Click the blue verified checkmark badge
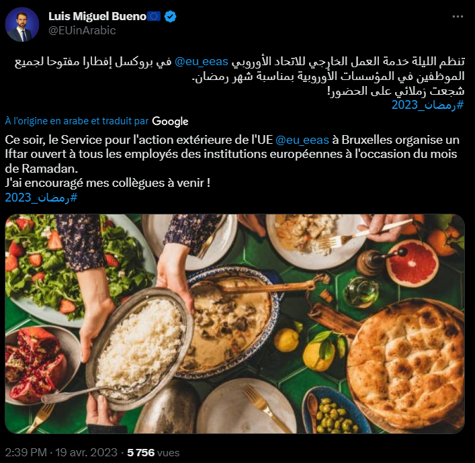This screenshot has height=463, width=475. point(170,16)
